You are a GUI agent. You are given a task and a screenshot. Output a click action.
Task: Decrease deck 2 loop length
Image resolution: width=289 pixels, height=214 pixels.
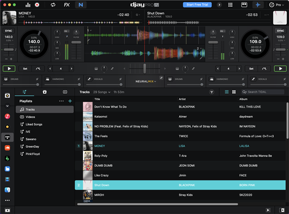click(218, 69)
